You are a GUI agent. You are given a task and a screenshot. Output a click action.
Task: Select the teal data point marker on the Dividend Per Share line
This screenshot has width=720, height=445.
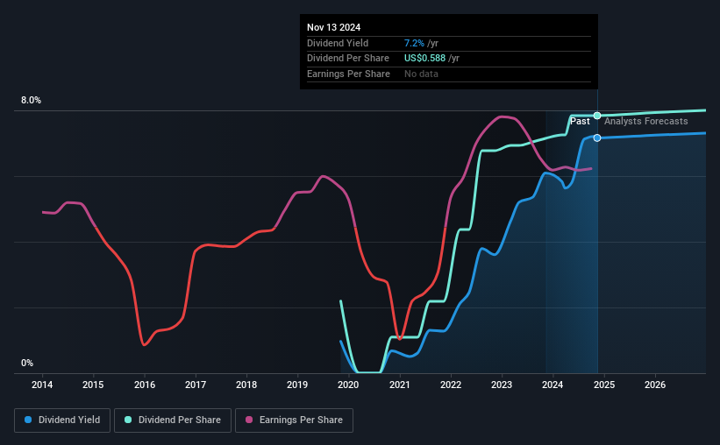point(597,116)
